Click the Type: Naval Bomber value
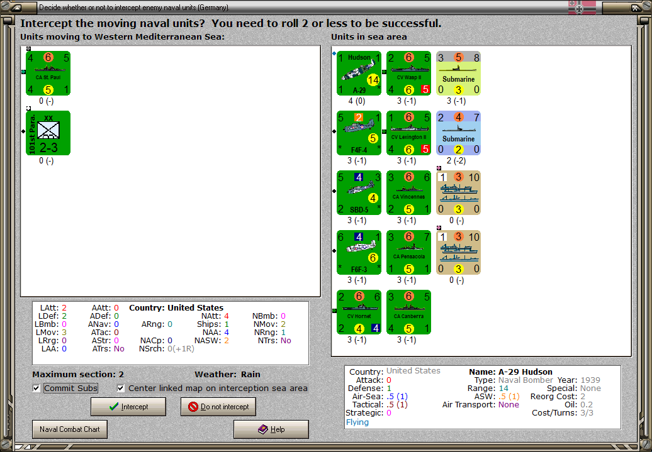652x452 pixels. click(x=514, y=380)
